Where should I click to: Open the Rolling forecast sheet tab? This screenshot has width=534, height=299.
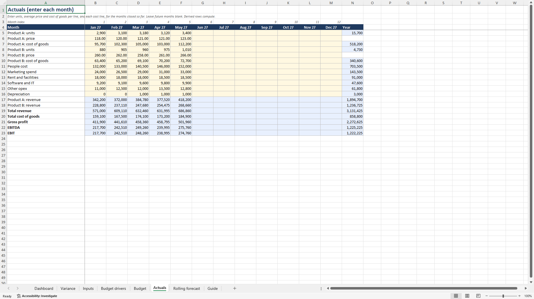(x=186, y=288)
